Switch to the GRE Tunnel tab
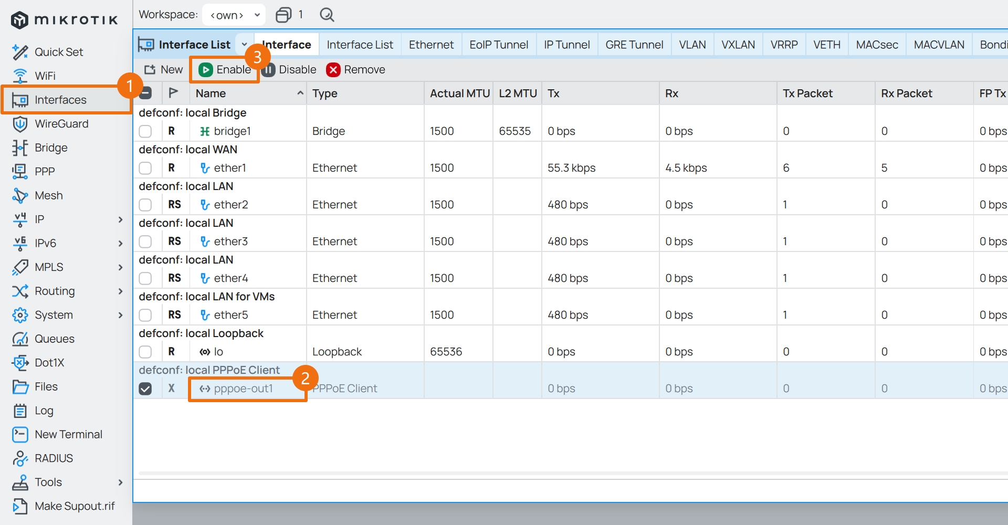Screen dimensions: 1008x525 pyautogui.click(x=634, y=45)
